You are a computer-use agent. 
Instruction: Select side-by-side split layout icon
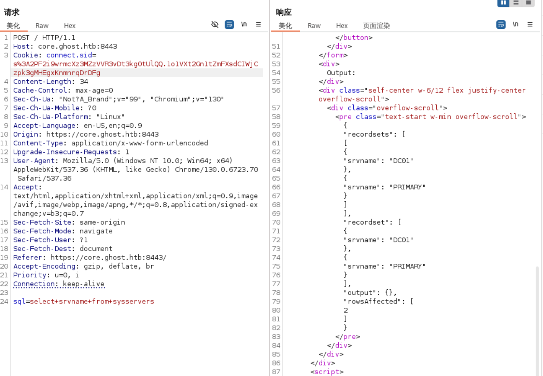(x=503, y=3)
